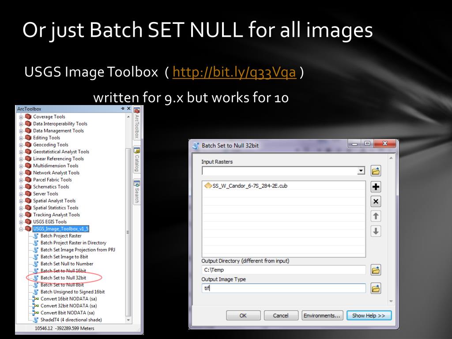Remove selected raster with the X button
The image size is (452, 339).
tap(376, 201)
